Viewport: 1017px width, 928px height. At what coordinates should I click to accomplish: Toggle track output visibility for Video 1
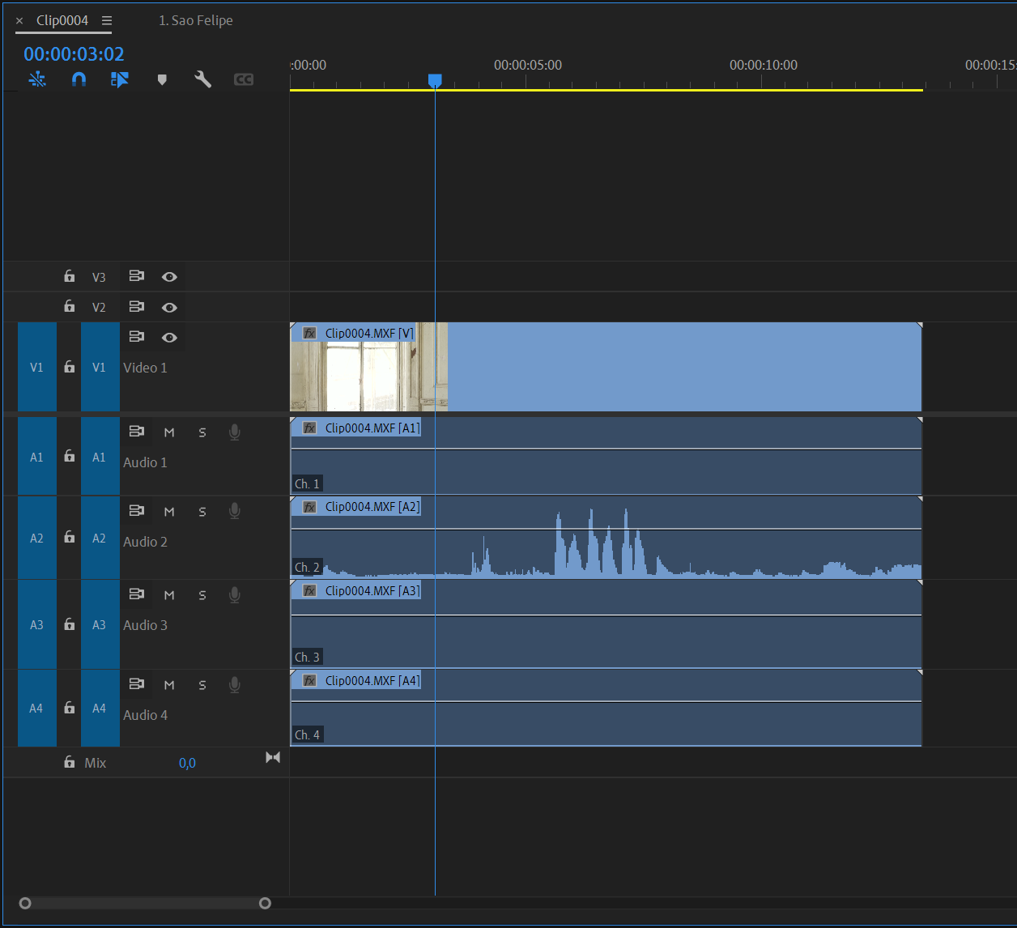(x=169, y=337)
